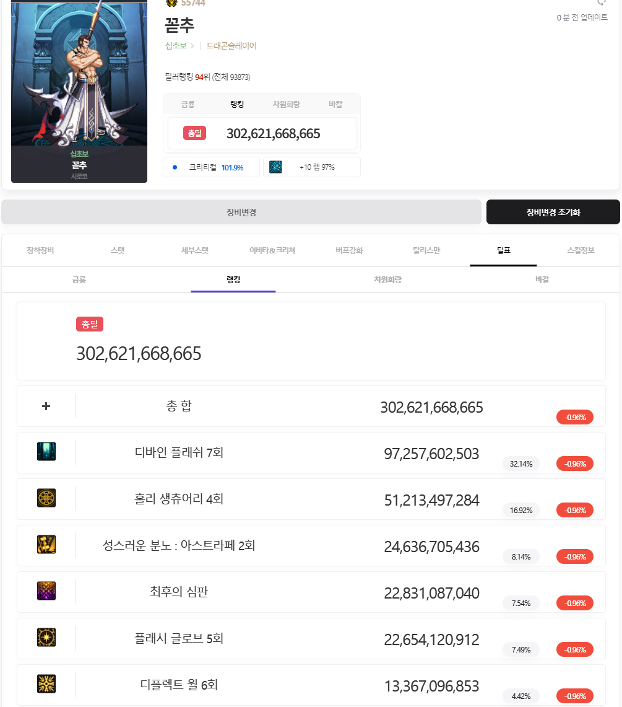The image size is (622, 707).
Task: Click the 플래시 글로브 skill icon
Action: tap(46, 638)
